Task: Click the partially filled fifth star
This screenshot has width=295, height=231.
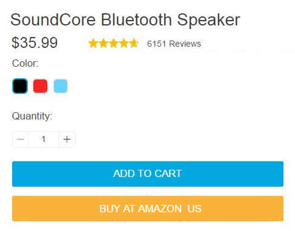Action: coord(134,44)
